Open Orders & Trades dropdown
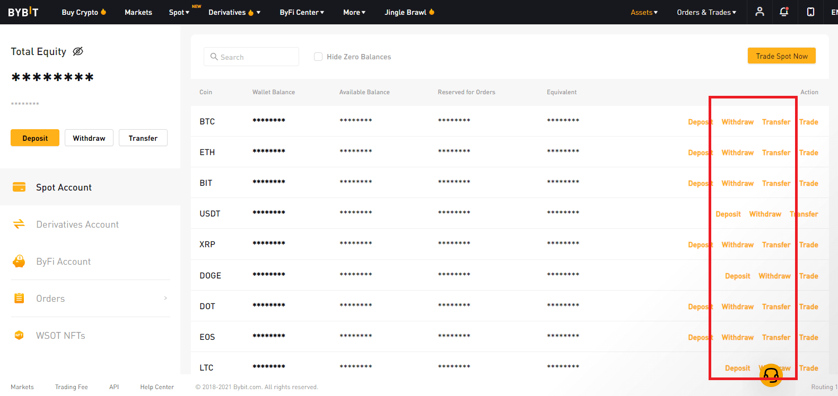This screenshot has width=838, height=396. (x=706, y=12)
